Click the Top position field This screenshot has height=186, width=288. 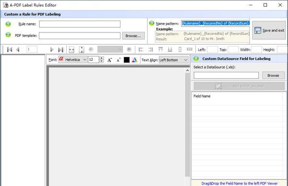point(233,50)
